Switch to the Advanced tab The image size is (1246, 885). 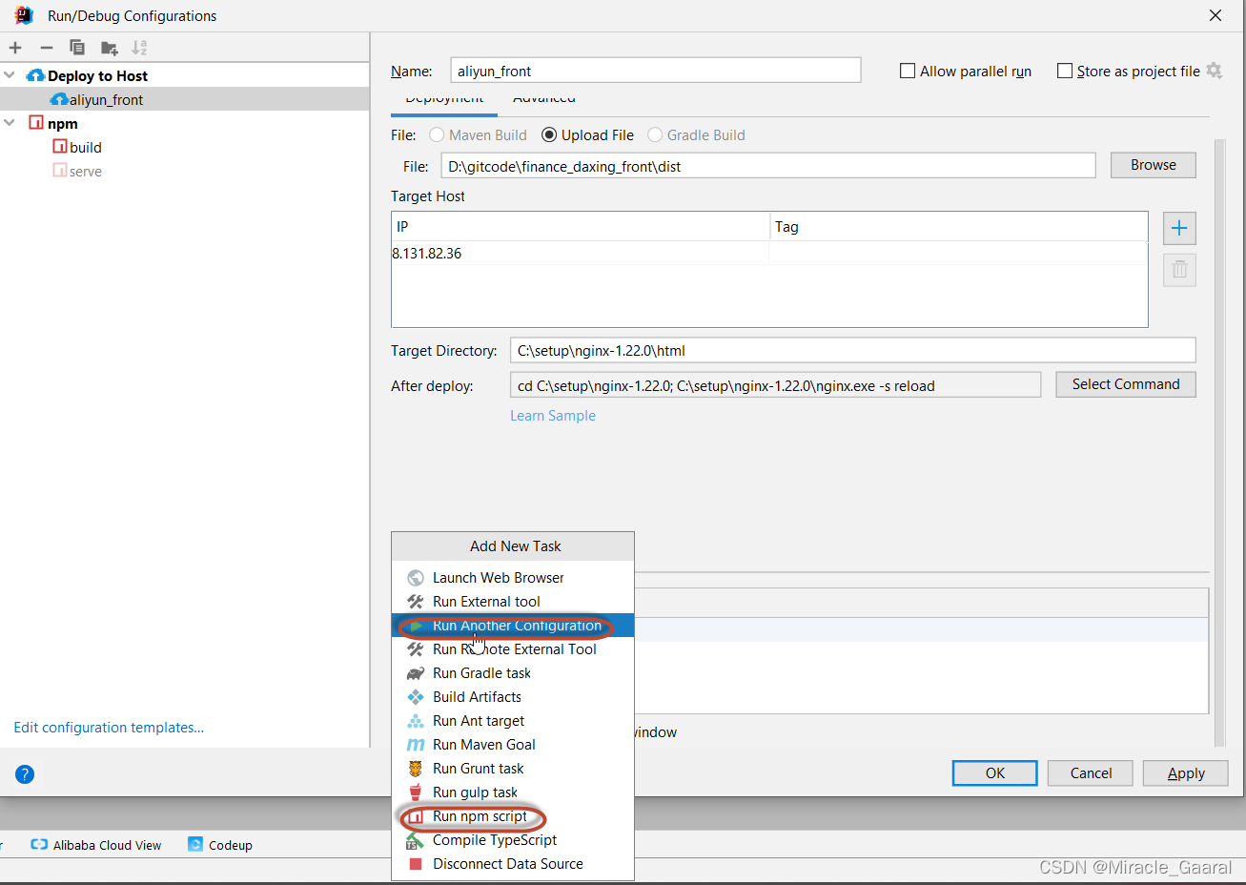[543, 98]
